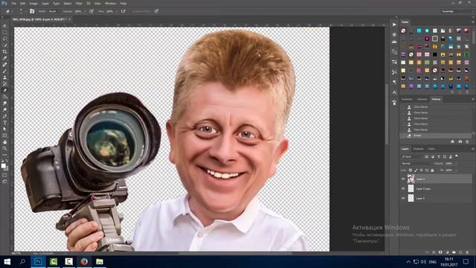Screen dimensions: 476x268
Task: Select Layer 3 in Layers panel
Action: tap(436, 198)
